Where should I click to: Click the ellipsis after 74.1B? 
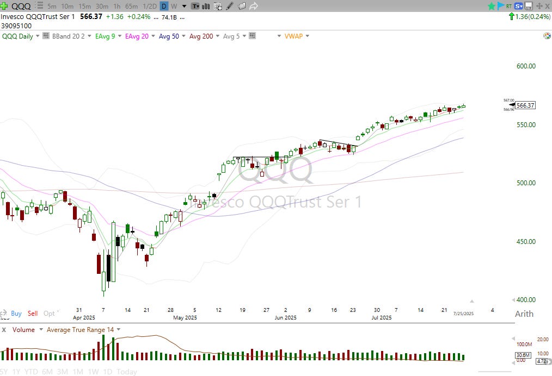[182, 17]
